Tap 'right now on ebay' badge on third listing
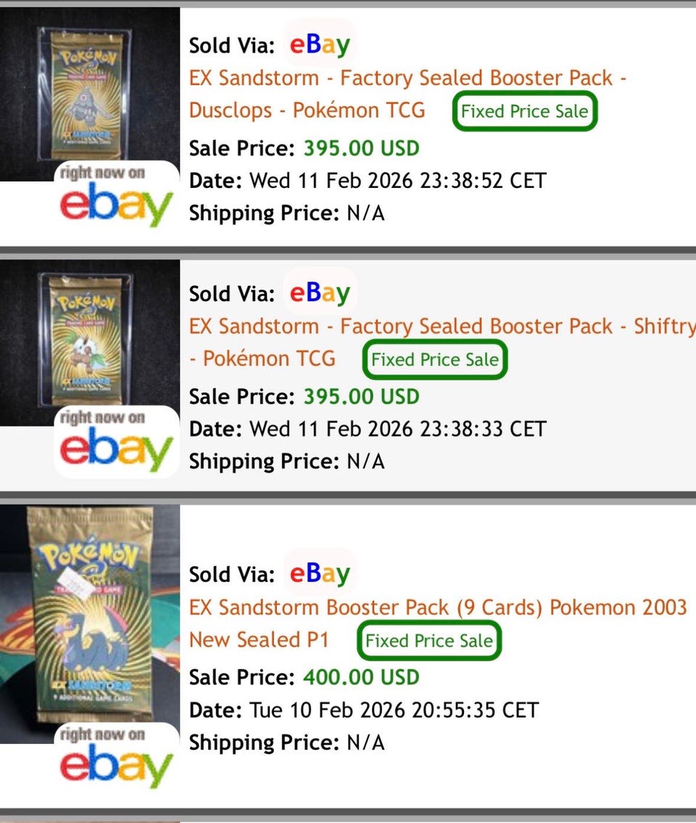696x823 pixels. [x=117, y=758]
